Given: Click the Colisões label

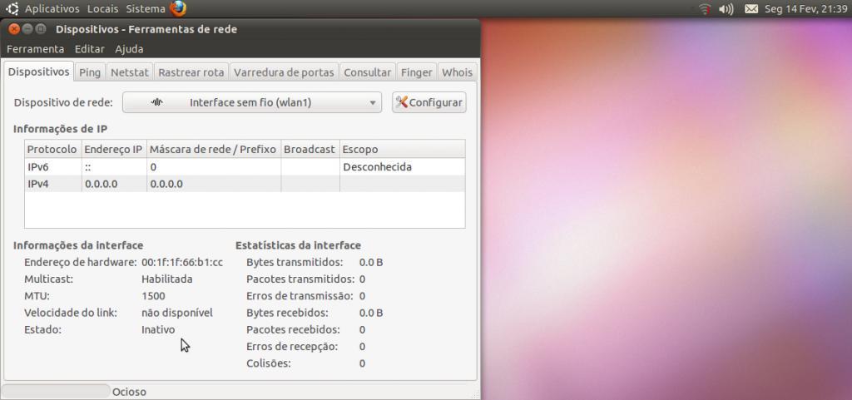Looking at the screenshot, I should point(269,363).
